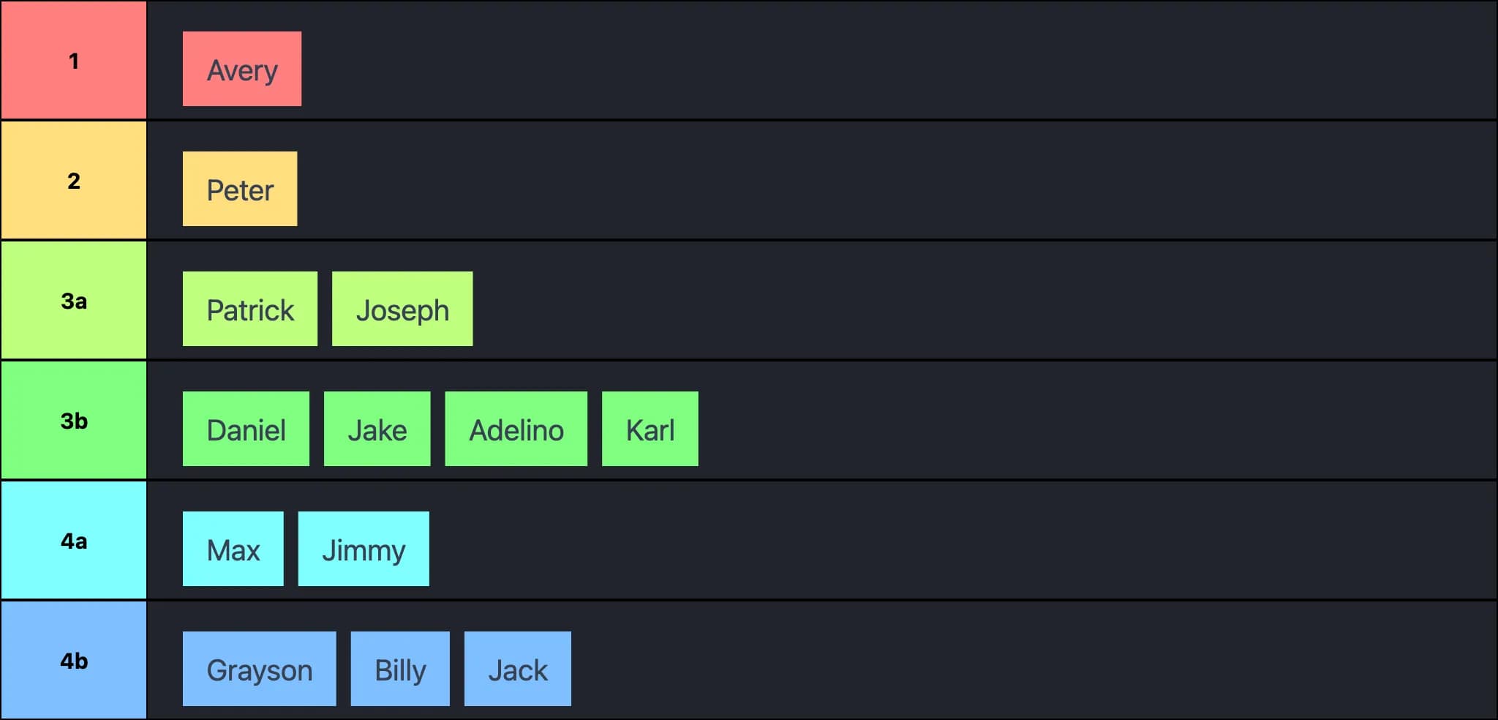Screen dimensions: 1498x720
Task: Select the Jimmy item
Action: click(x=364, y=549)
